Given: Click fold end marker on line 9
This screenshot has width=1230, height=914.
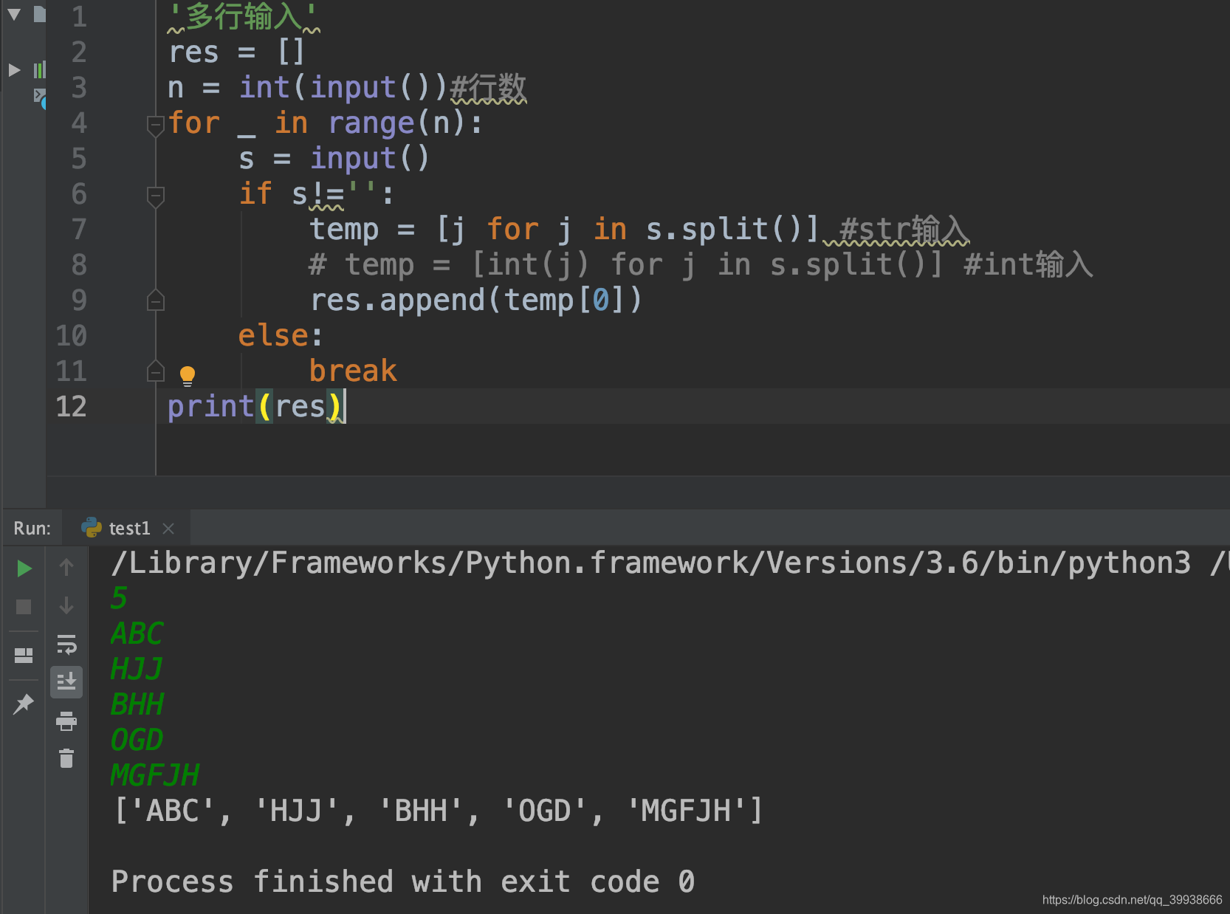Looking at the screenshot, I should [155, 300].
